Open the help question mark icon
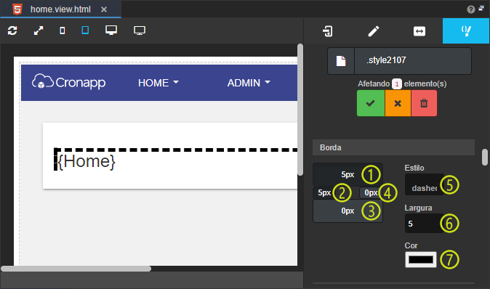The image size is (490, 289). [x=471, y=9]
